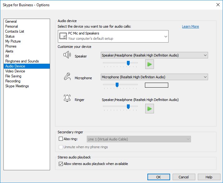Go to IM options

(27, 56)
